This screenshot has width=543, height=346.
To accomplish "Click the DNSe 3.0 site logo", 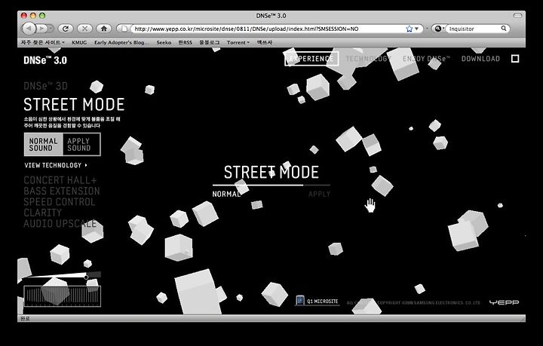I will pyautogui.click(x=45, y=60).
